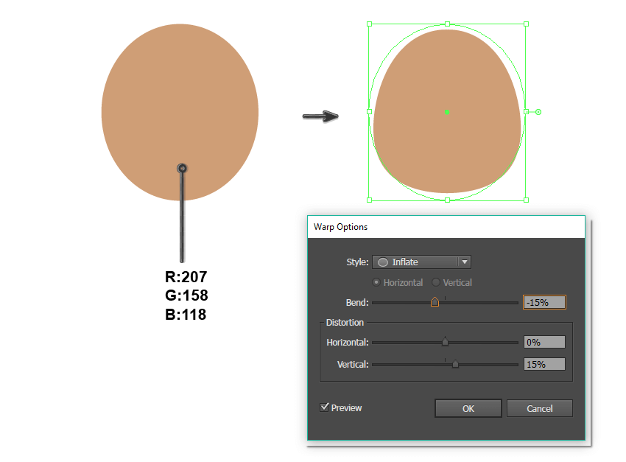Click the Bend percentage input field
Viewport: 626px width, 462px height.
[544, 302]
